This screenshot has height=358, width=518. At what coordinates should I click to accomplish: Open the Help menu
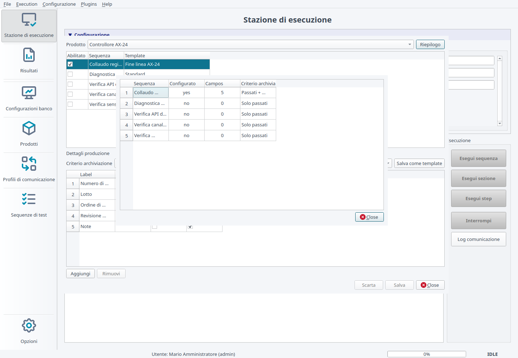tap(107, 4)
